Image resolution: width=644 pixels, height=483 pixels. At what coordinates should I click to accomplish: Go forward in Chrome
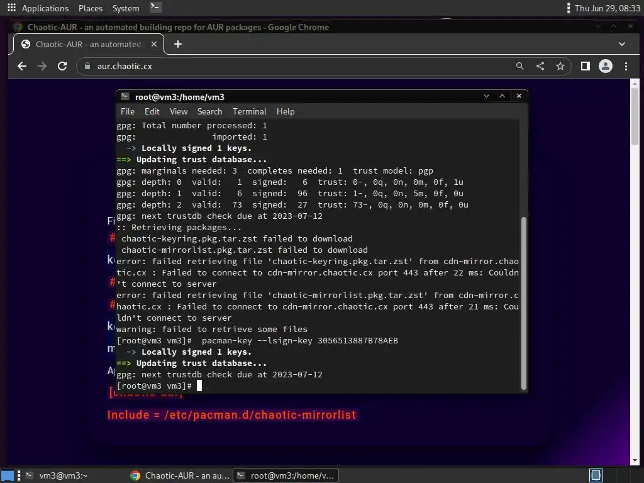click(x=42, y=66)
